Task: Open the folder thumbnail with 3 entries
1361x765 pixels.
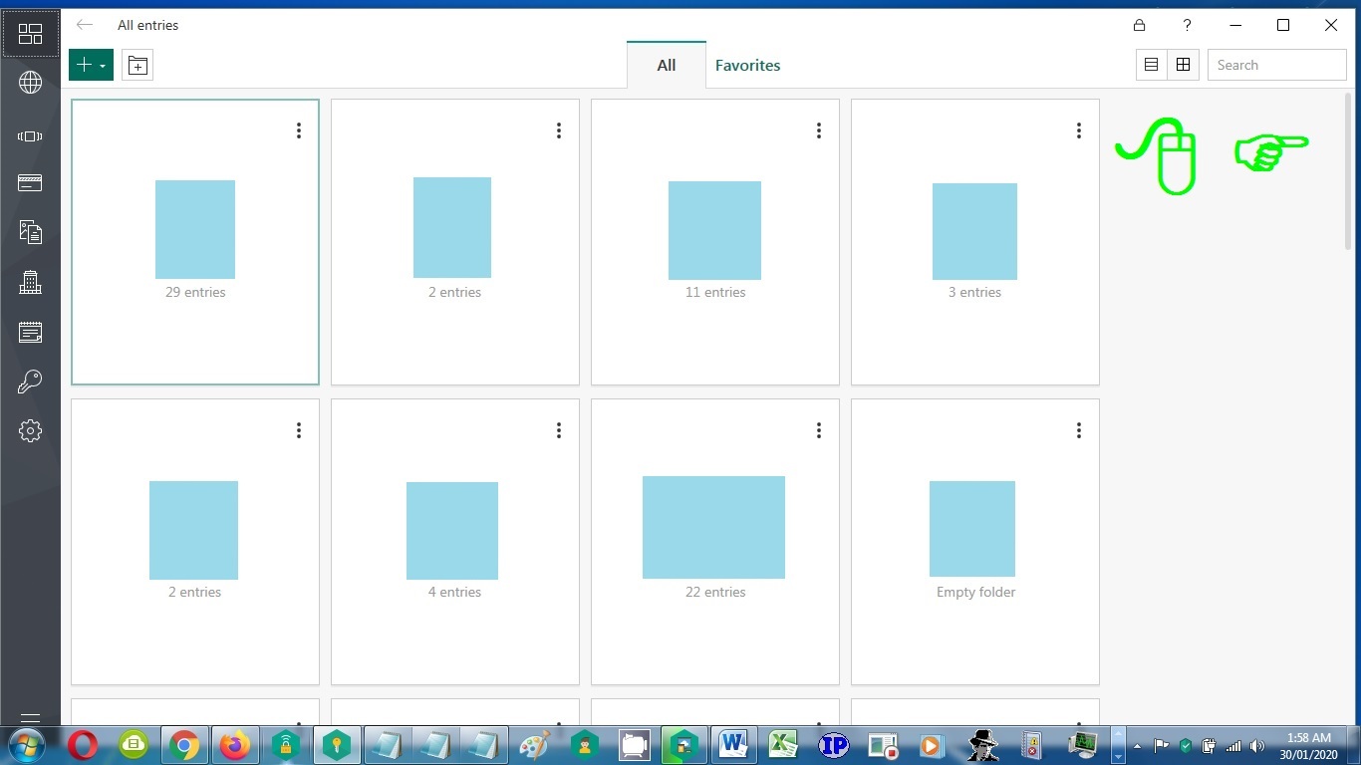Action: pos(974,231)
